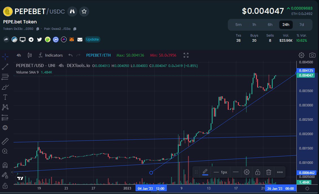This screenshot has height=194, width=319.
Task: Switch chart to PEPEBET/ETH
Action: [99, 55]
